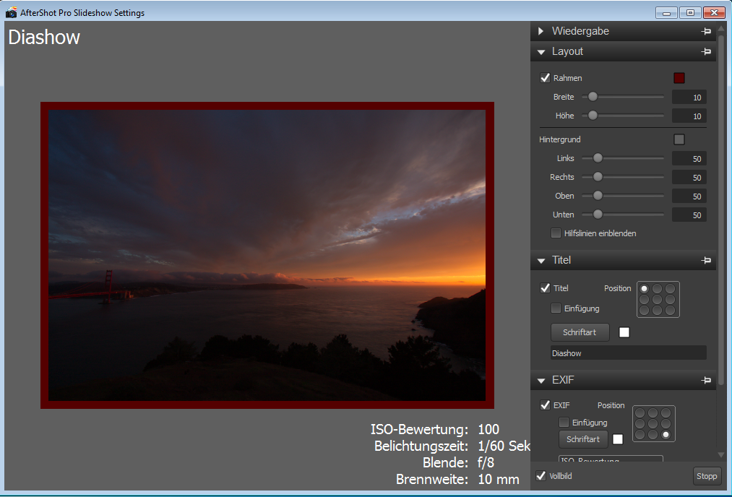
Task: Toggle the Vollbild checkbox
Action: (x=541, y=475)
